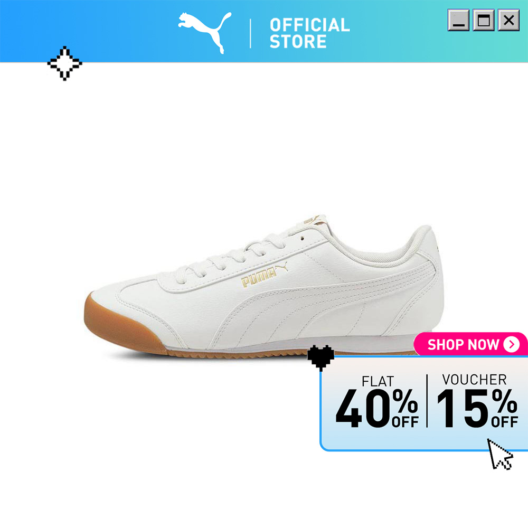Viewport: 528px width, 528px height.
Task: Click the white arrow circle beside SHOP NOW
Action: pyautogui.click(x=512, y=344)
